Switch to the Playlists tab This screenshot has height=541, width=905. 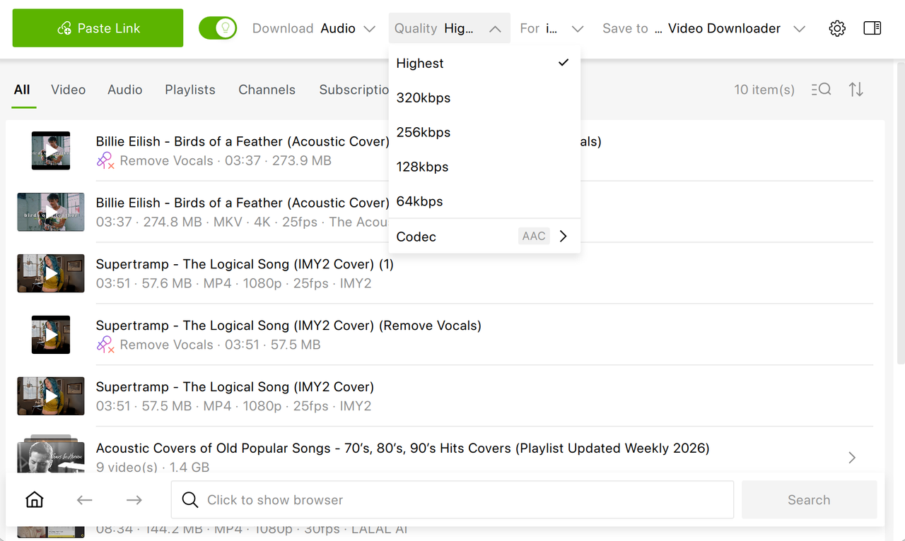pos(190,90)
